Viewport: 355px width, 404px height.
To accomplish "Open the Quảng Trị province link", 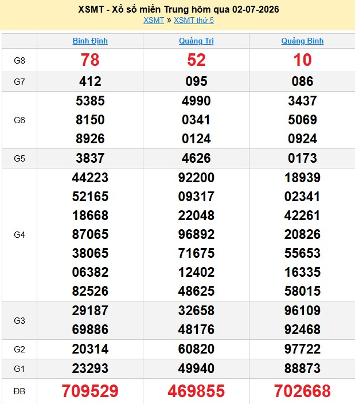I will click(196, 41).
